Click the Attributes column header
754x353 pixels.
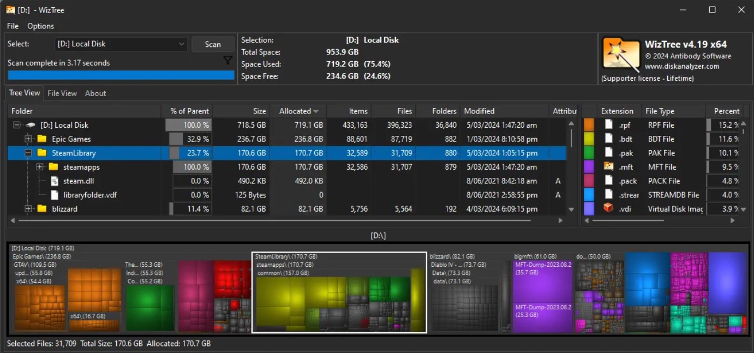564,111
